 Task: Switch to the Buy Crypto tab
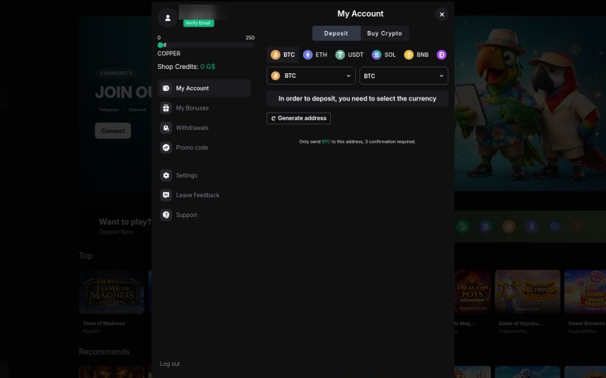(x=385, y=33)
